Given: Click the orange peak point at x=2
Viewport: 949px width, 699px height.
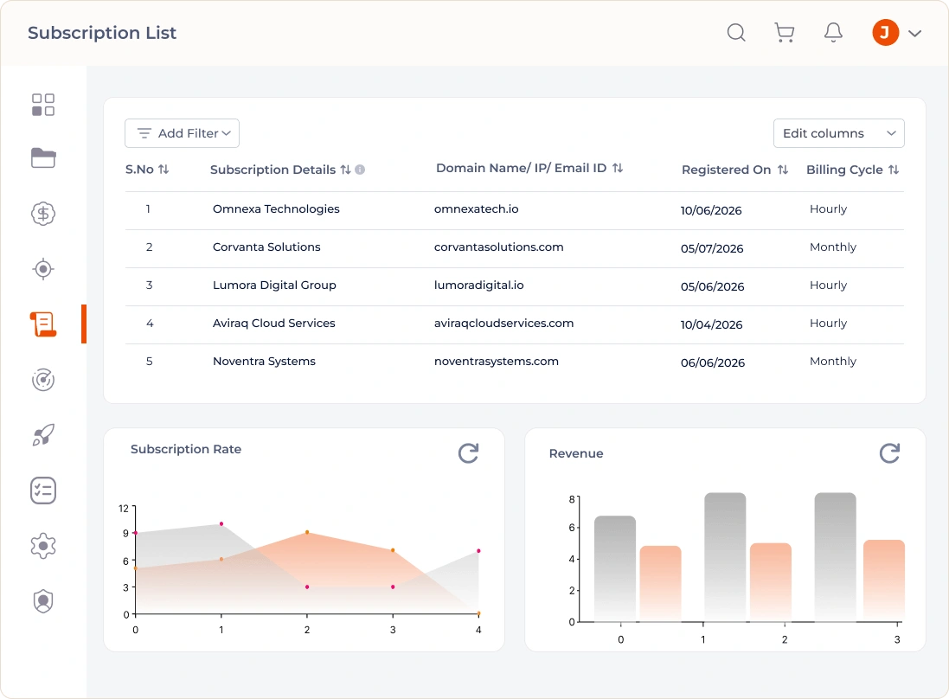Looking at the screenshot, I should (307, 533).
